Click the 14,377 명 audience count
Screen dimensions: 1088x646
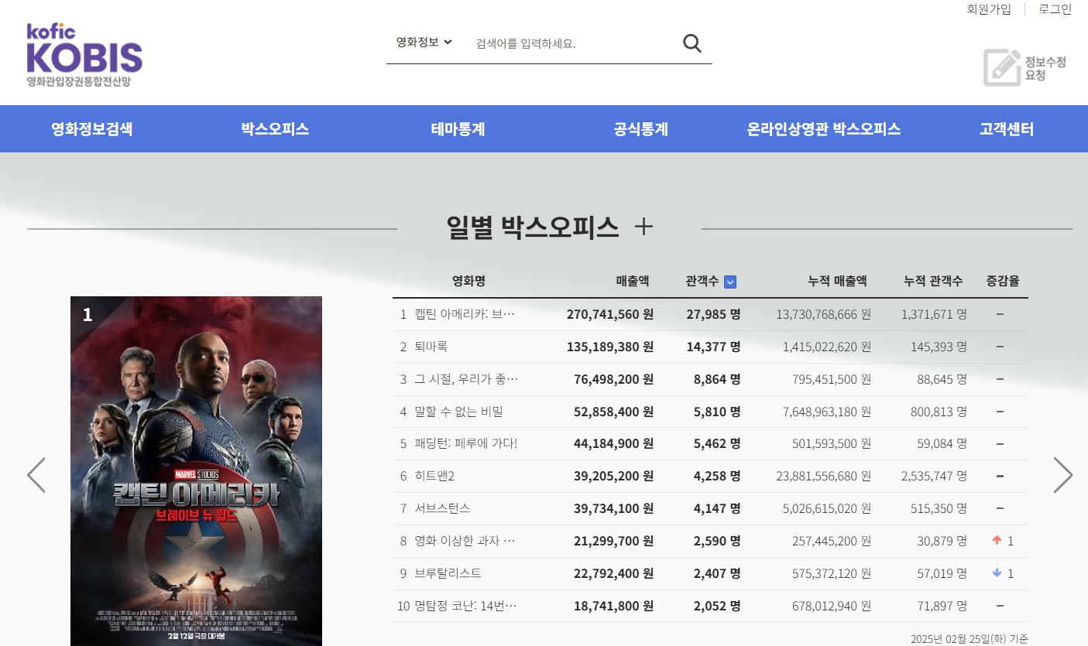click(x=713, y=347)
